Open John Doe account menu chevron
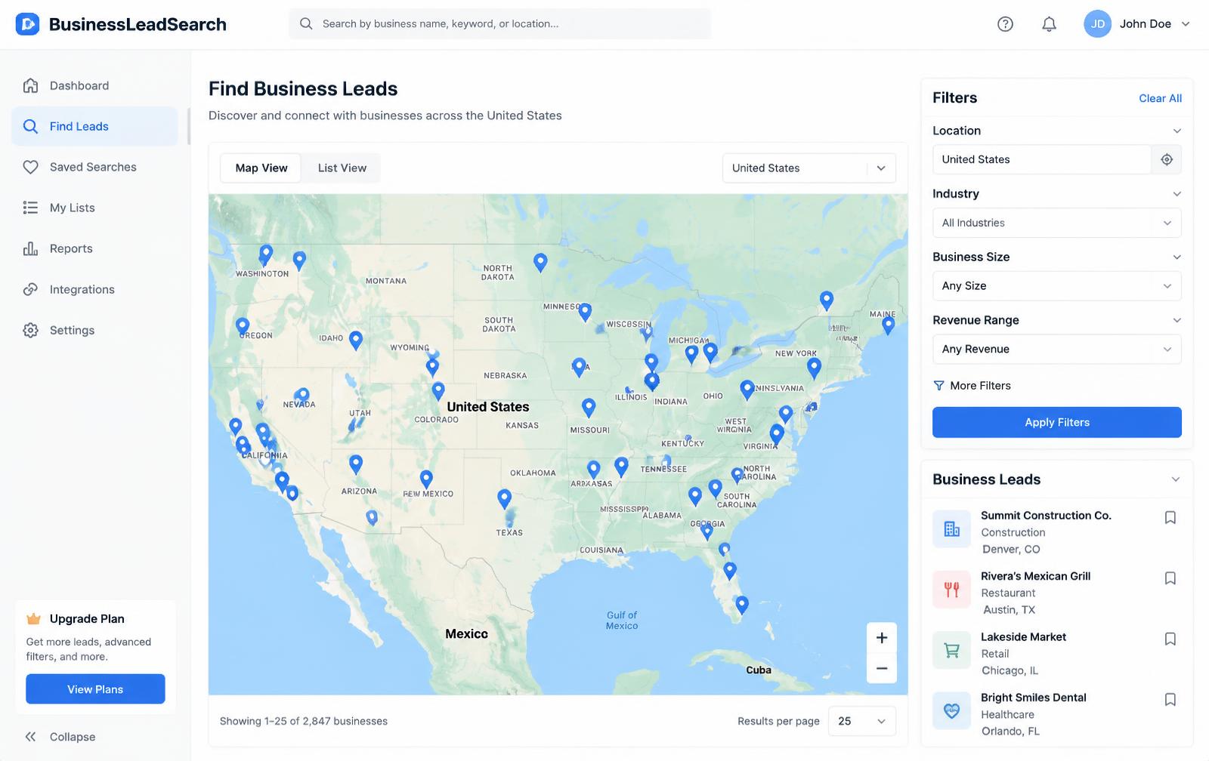Image resolution: width=1209 pixels, height=761 pixels. [1186, 24]
